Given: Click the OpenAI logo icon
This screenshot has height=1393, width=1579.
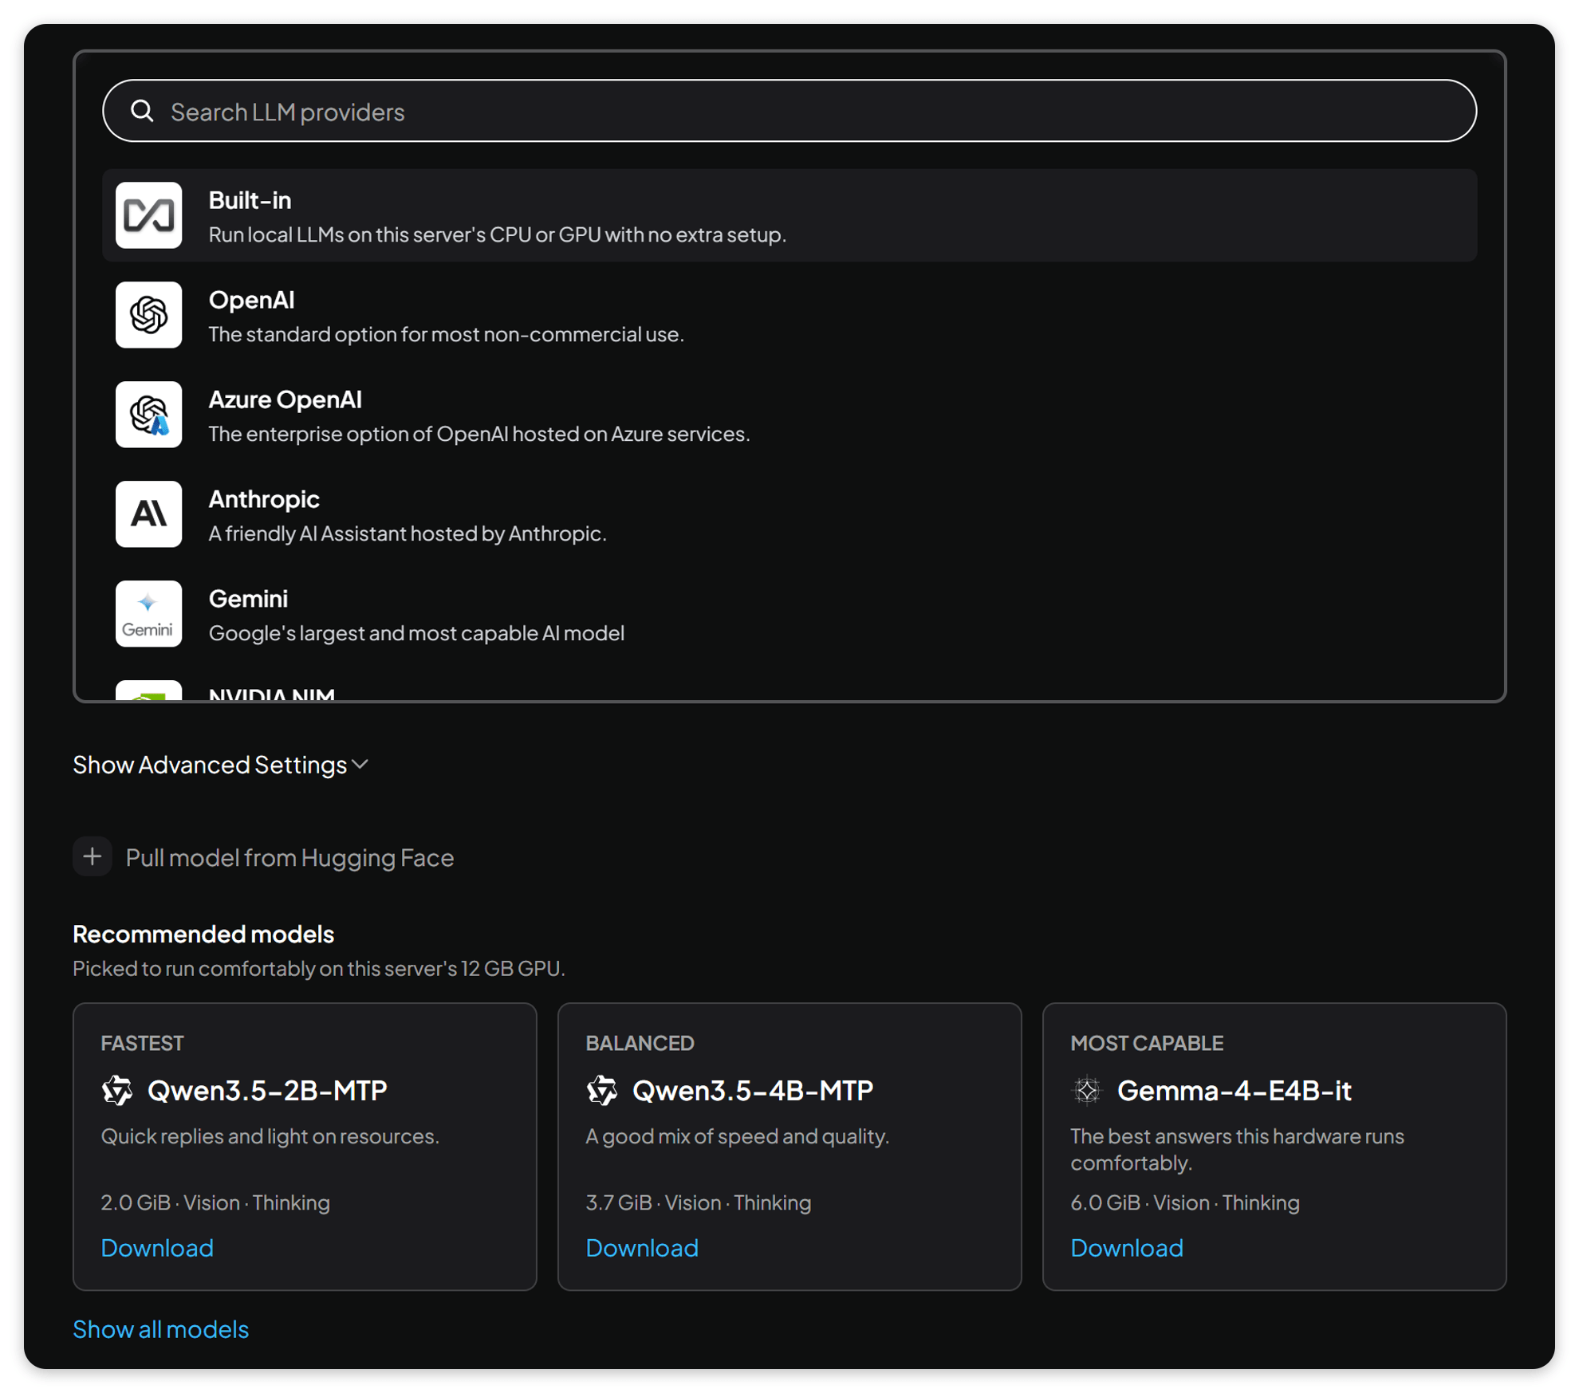Looking at the screenshot, I should pos(148,315).
